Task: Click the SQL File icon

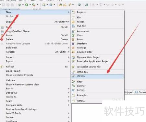Action: click(x=73, y=26)
